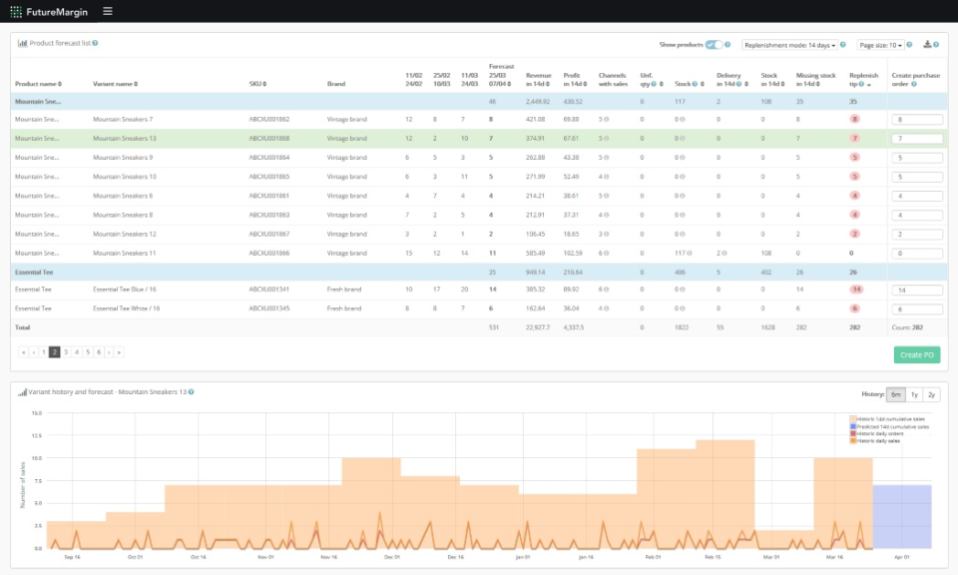Click Mountain Sneakers 12 variant name

point(125,234)
